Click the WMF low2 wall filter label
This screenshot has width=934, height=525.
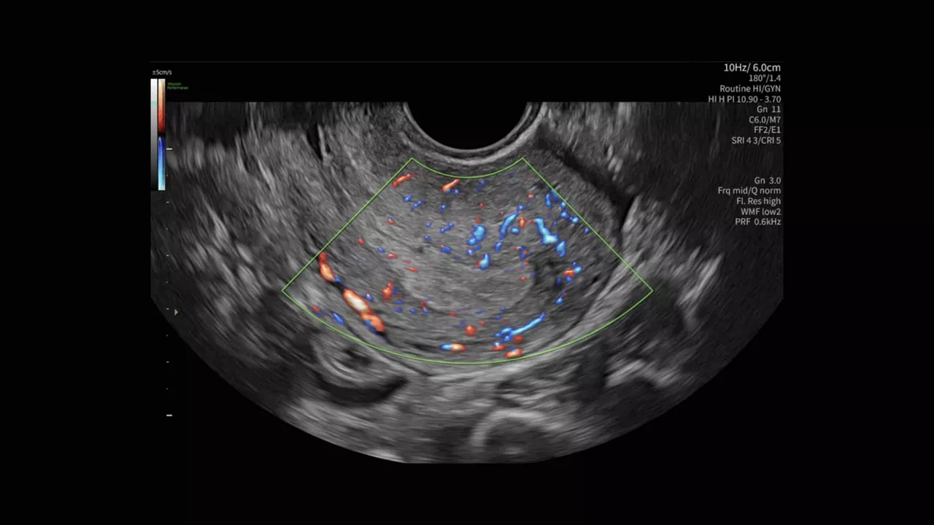[x=760, y=211]
